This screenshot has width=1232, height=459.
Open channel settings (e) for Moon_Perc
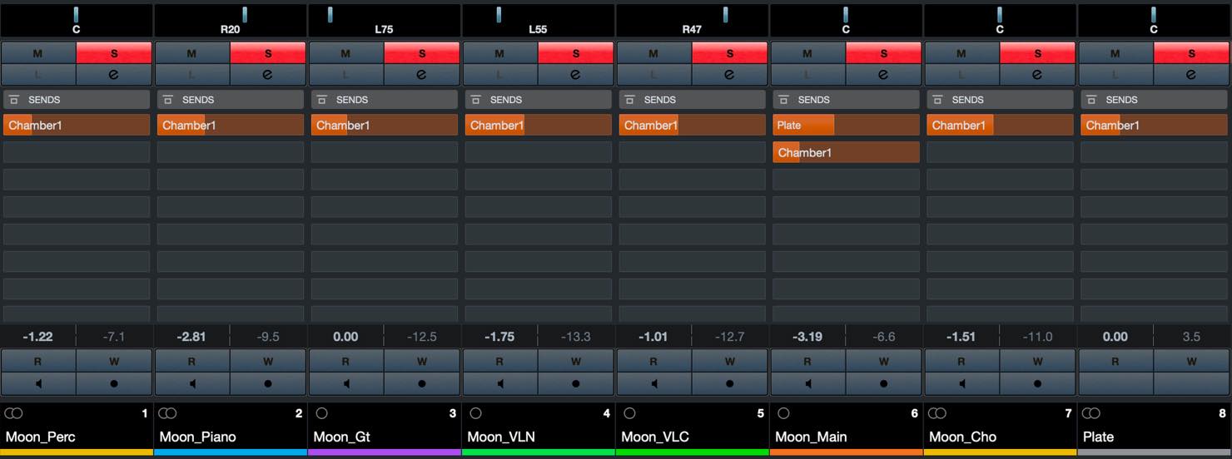(114, 74)
